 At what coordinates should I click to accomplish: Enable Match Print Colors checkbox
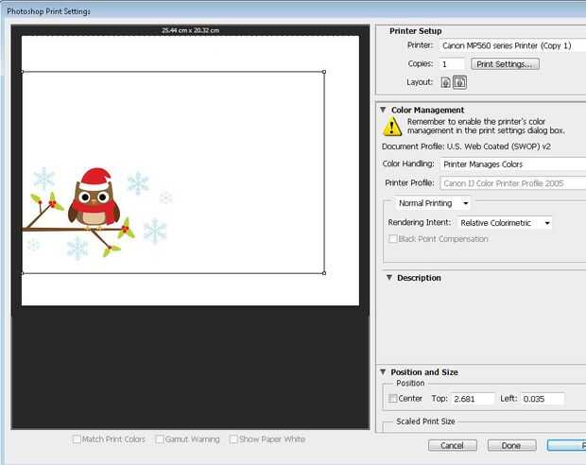pos(77,439)
